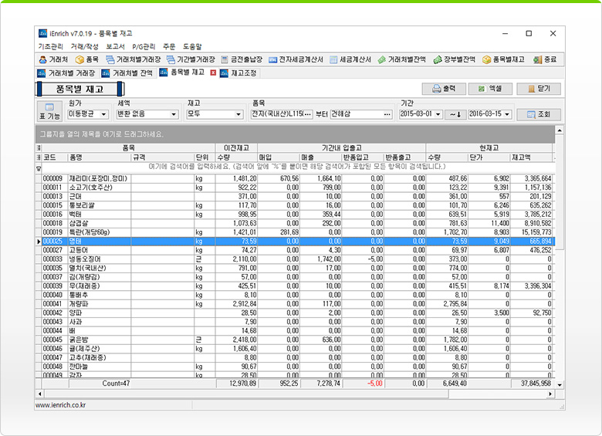The height and width of the screenshot is (436, 602).
Task: Open 전자세금계산서 from toolbar
Action: tap(296, 59)
